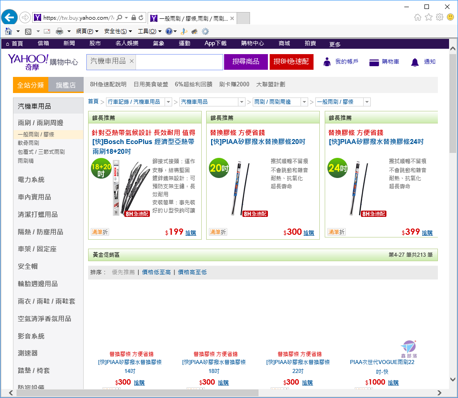Sort by 價格高至低
The width and height of the screenshot is (458, 398).
(192, 272)
